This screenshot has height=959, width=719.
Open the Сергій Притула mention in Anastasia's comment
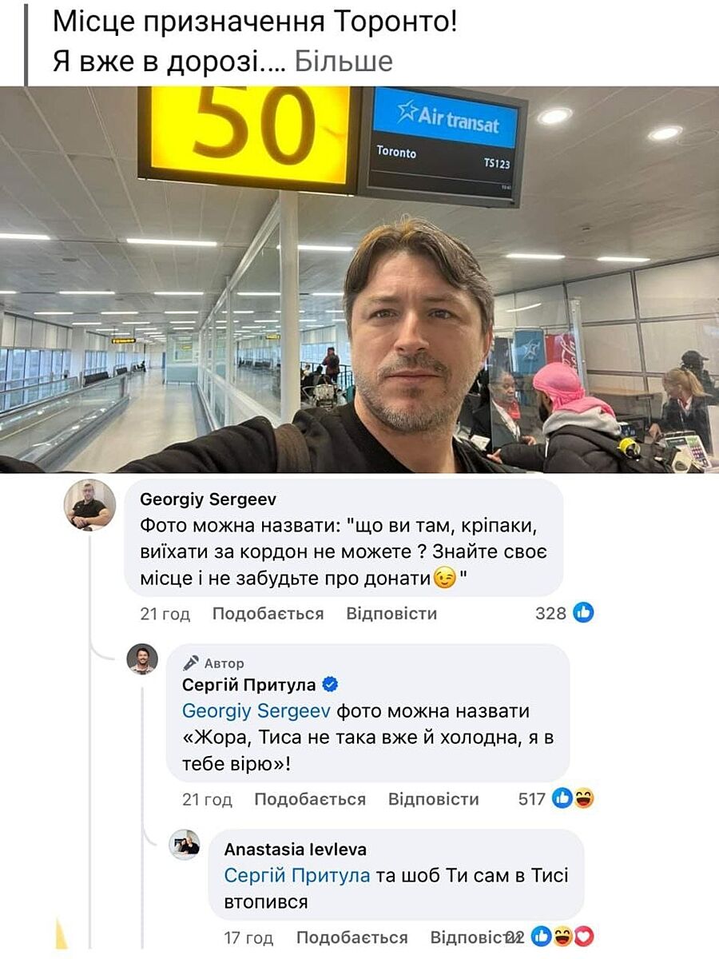click(x=297, y=876)
